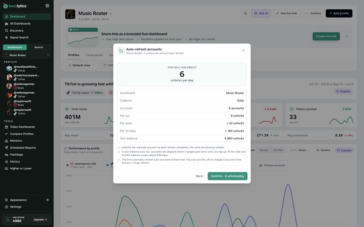This screenshot has height=227, width=364.
Task: Open Discovery in sidebar
Action: [x=27, y=30]
